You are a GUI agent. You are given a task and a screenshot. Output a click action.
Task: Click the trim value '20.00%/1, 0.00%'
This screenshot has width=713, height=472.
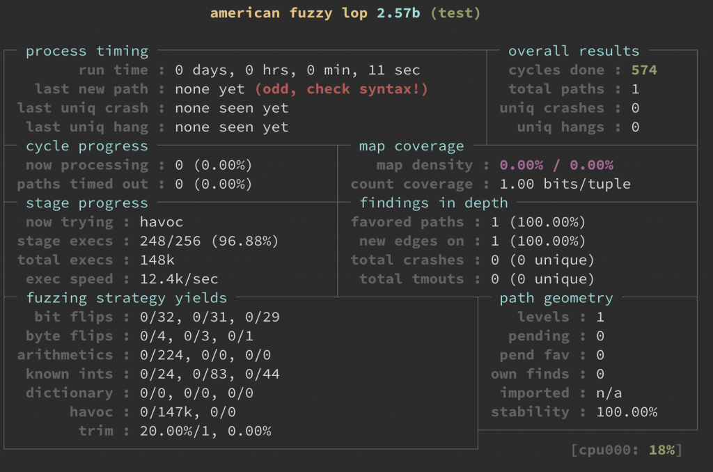(x=205, y=431)
